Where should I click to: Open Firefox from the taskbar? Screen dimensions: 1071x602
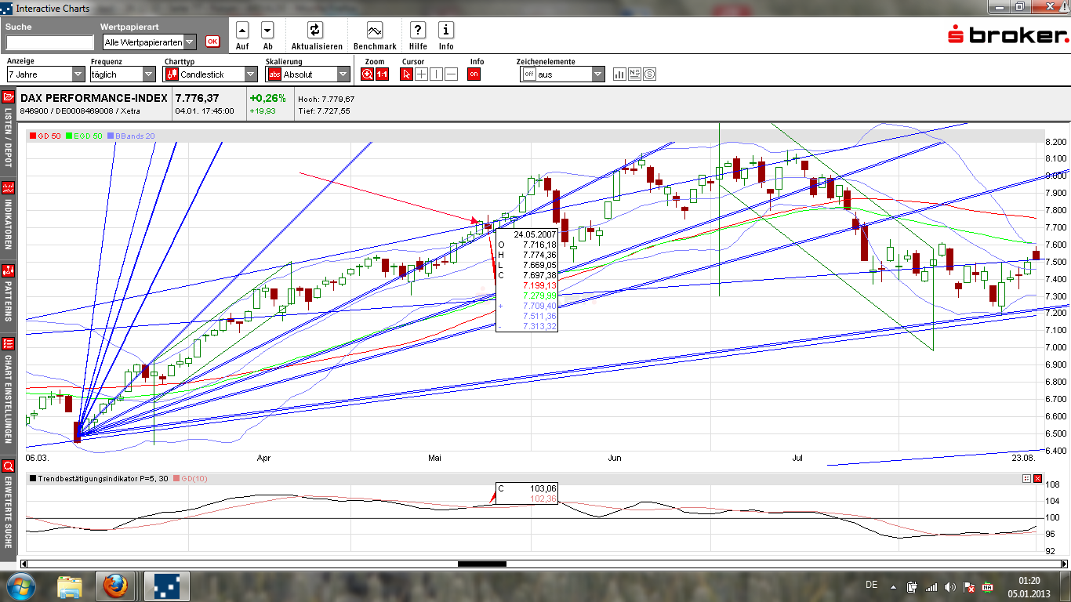point(115,586)
